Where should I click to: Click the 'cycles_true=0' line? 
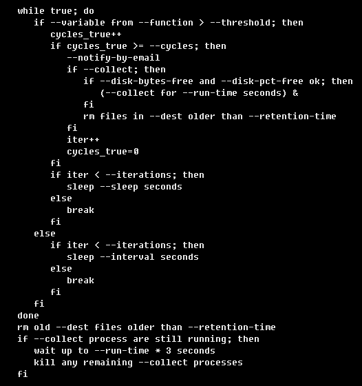click(x=103, y=152)
